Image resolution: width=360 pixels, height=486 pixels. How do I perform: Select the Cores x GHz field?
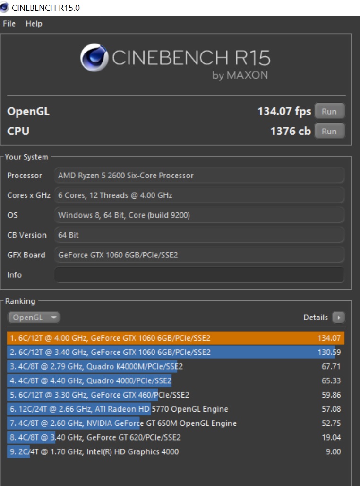pos(199,195)
